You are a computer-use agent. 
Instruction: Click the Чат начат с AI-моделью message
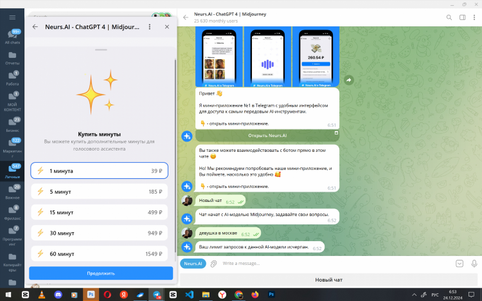267,216
